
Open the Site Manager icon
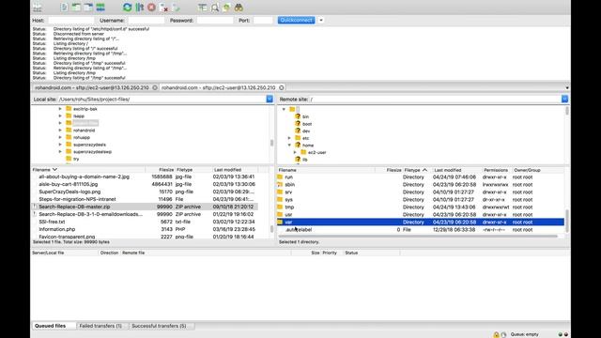(x=38, y=8)
